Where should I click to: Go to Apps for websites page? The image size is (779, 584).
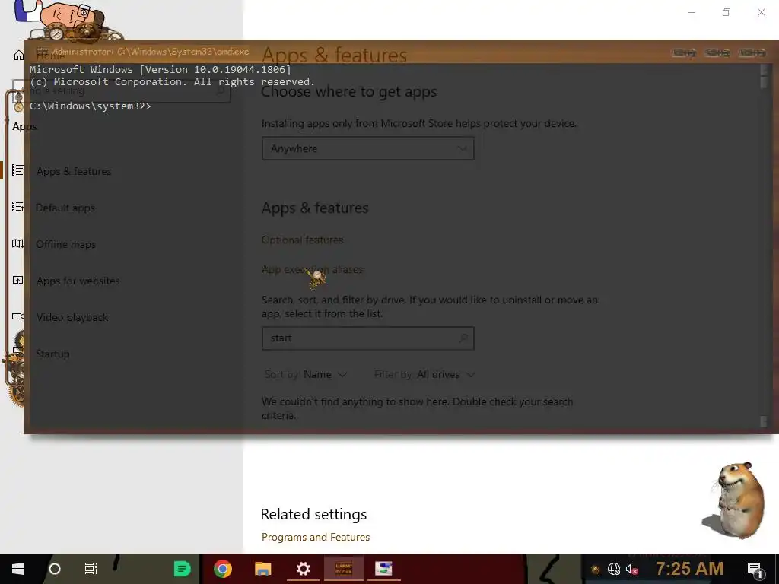point(78,281)
